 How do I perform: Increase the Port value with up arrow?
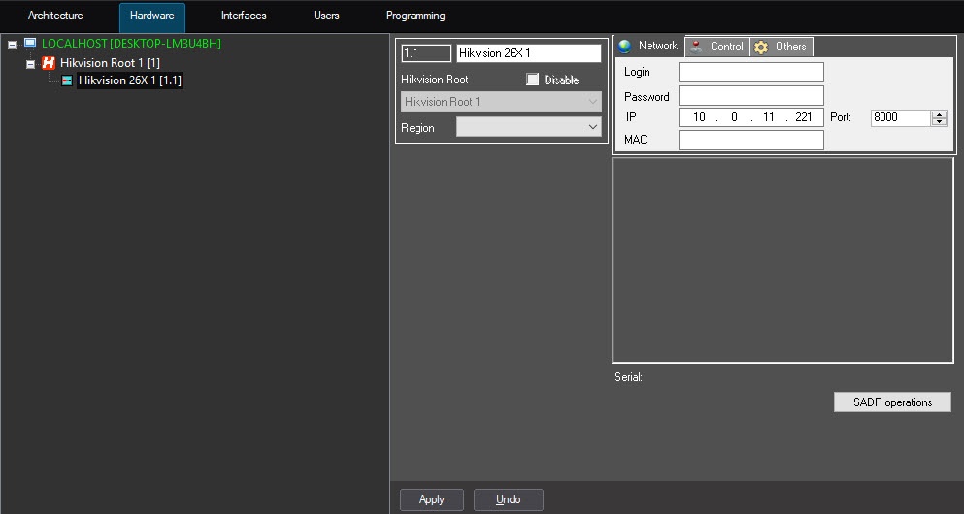point(939,113)
